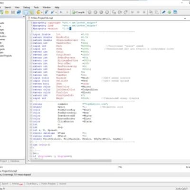Click the middle breakpoint toolbar icon
Screen dimensions: 190x190
tap(138, 12)
